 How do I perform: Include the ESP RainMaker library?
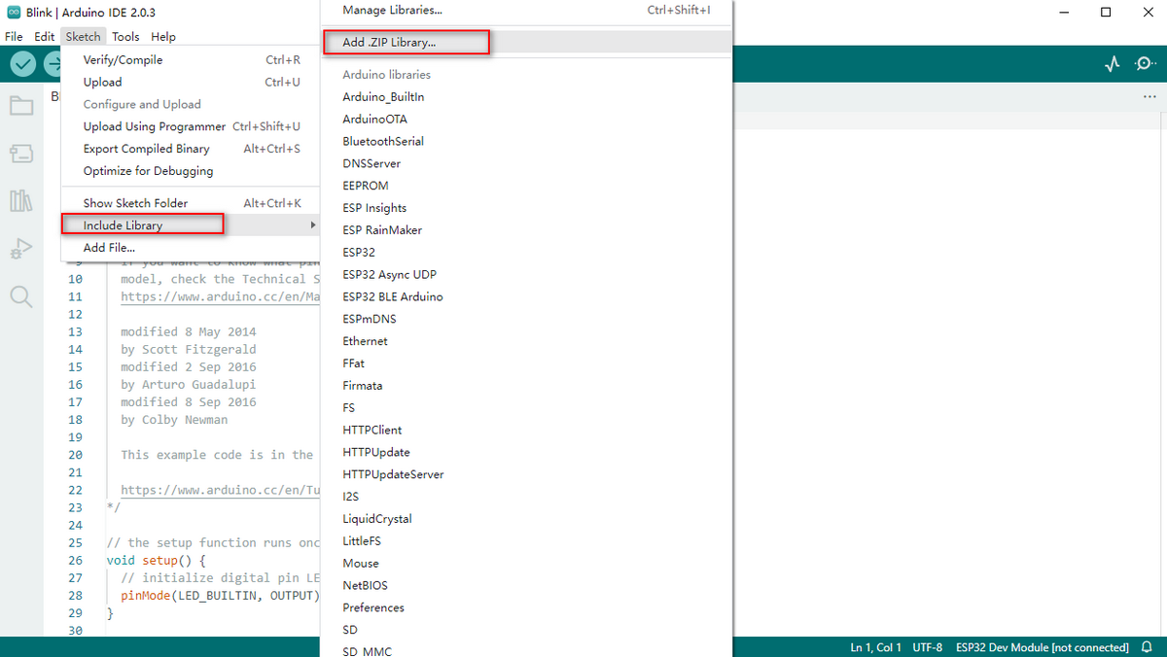pos(526,230)
